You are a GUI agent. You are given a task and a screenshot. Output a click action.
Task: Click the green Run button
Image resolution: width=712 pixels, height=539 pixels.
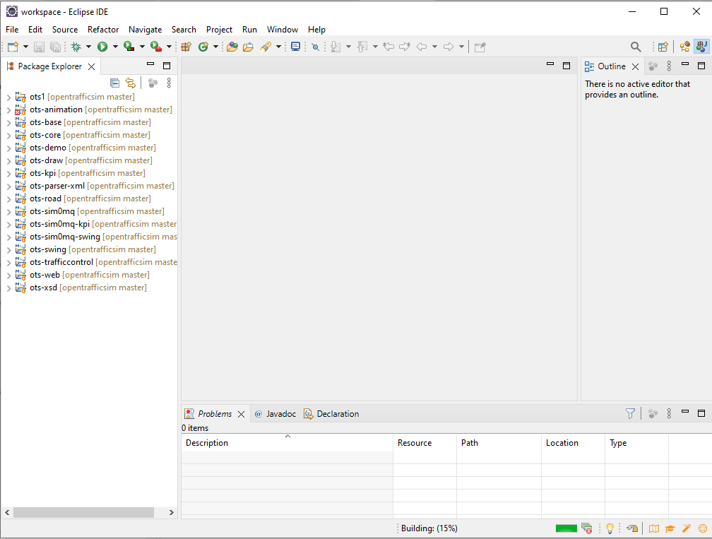tap(102, 47)
